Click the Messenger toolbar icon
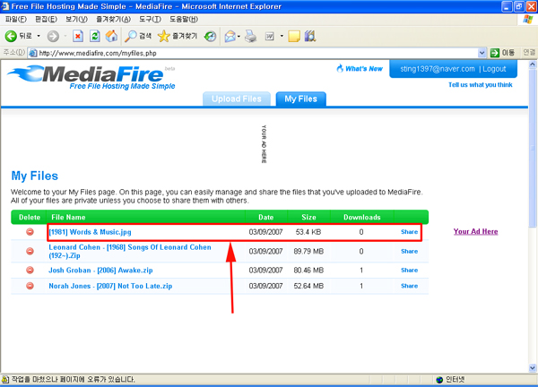538x387 pixels. (x=310, y=36)
